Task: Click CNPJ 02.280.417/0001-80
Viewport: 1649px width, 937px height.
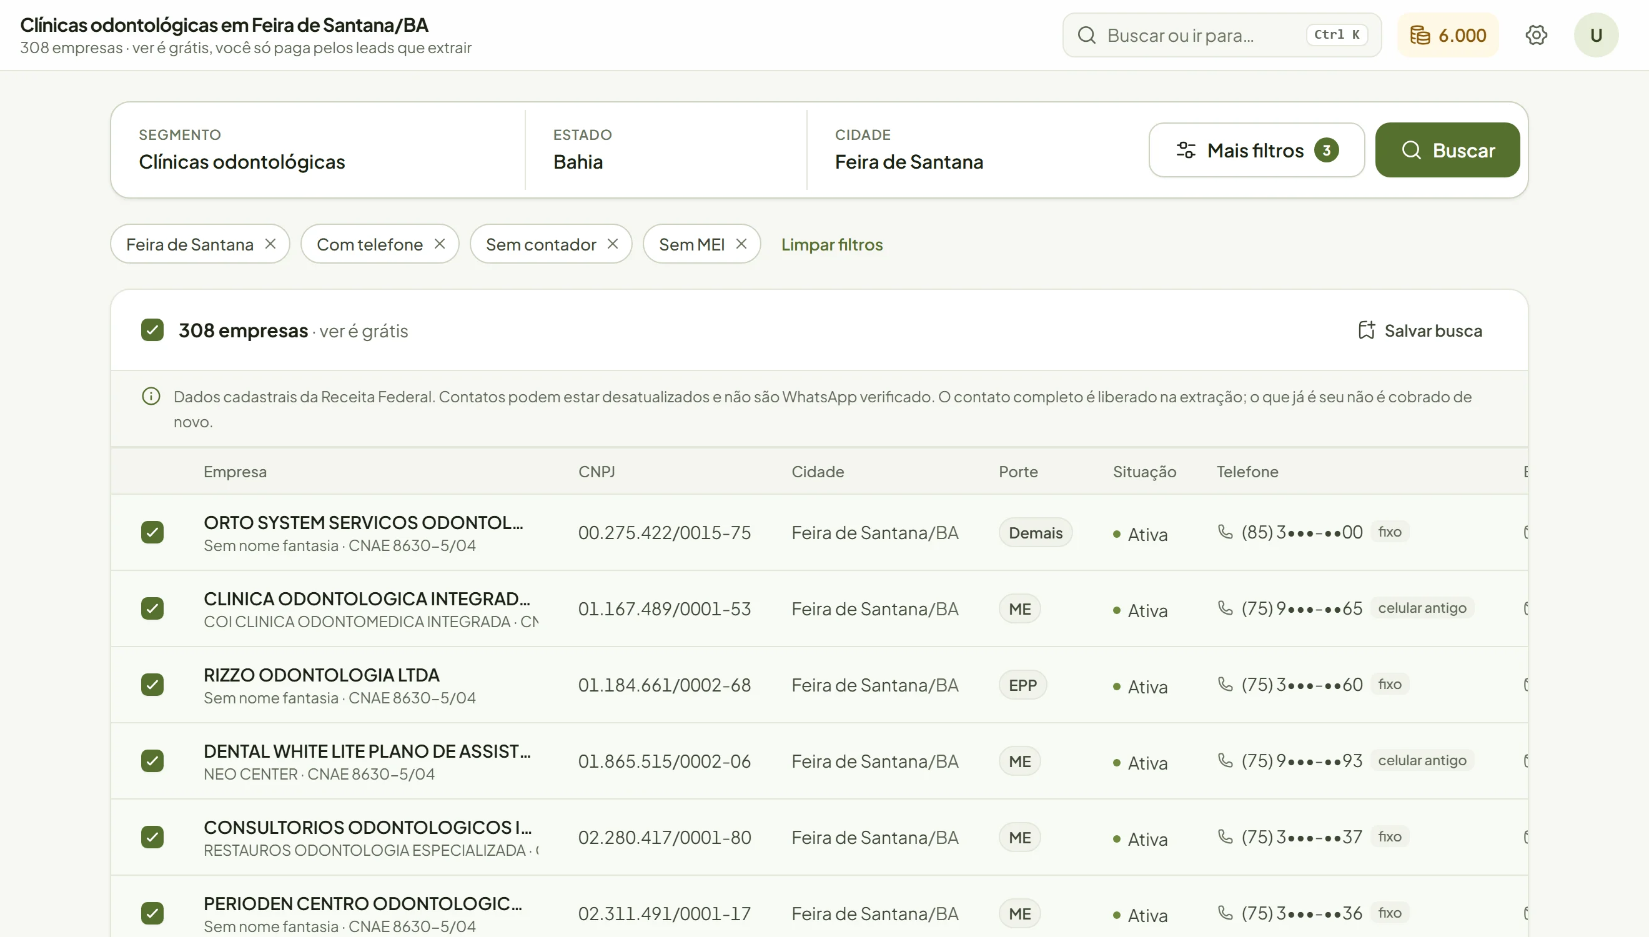Action: [x=665, y=837]
